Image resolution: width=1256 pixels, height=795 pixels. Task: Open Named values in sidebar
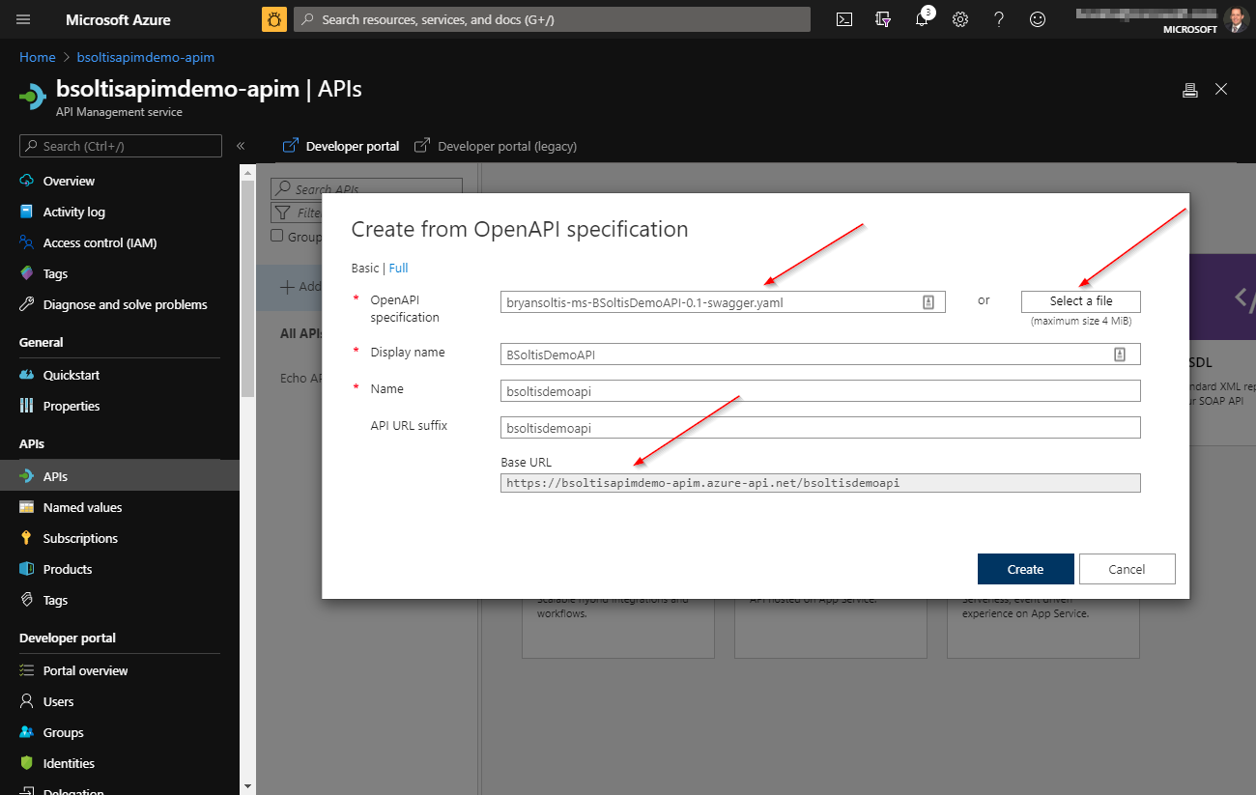click(82, 507)
